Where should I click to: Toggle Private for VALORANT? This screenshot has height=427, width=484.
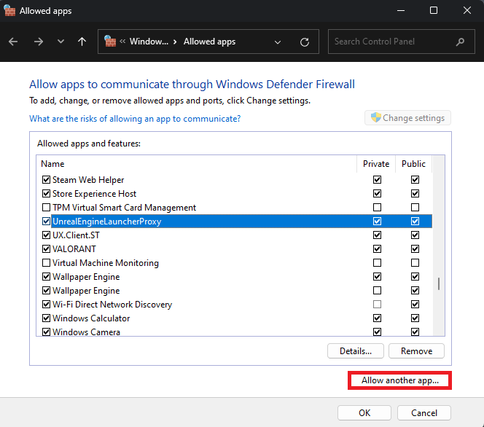(x=377, y=249)
